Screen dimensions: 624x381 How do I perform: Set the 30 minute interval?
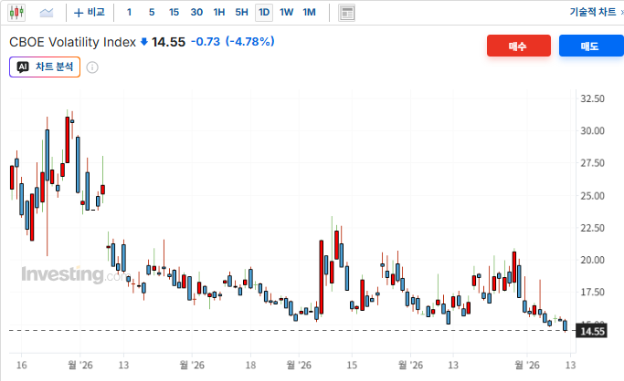point(196,12)
